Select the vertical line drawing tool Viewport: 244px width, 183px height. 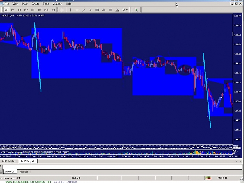point(70,10)
